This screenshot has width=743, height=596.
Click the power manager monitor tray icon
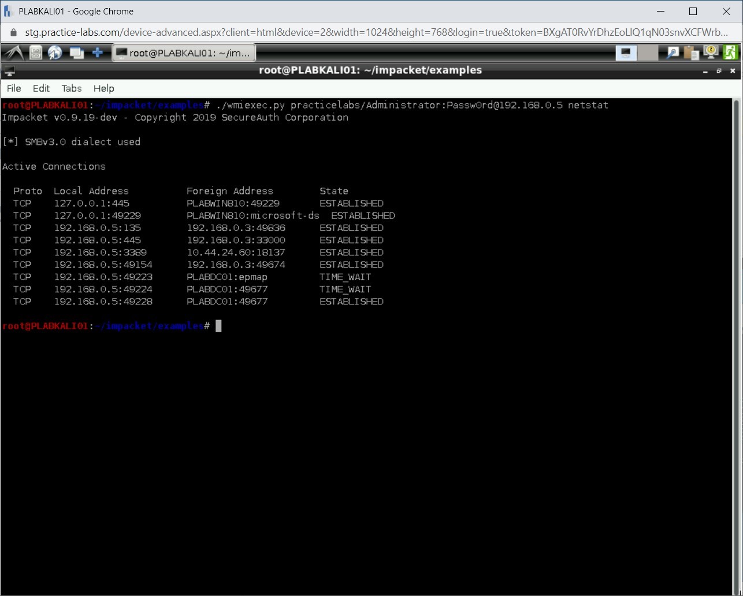pos(711,53)
